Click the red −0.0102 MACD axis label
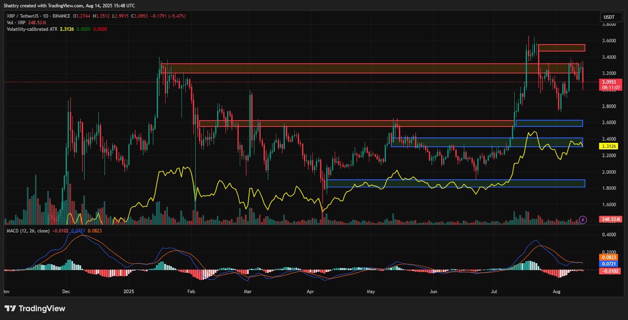This screenshot has width=628, height=320. (x=610, y=271)
